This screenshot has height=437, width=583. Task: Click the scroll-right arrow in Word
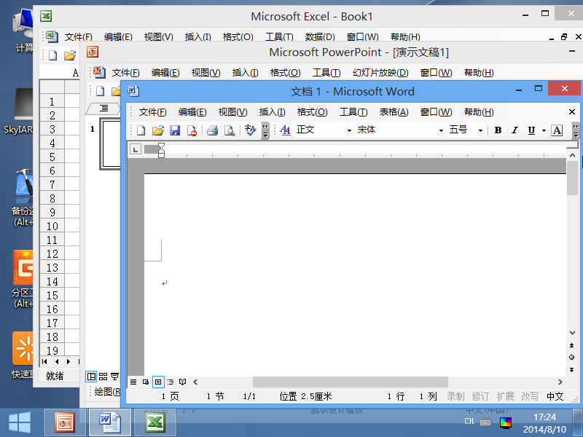pos(560,382)
